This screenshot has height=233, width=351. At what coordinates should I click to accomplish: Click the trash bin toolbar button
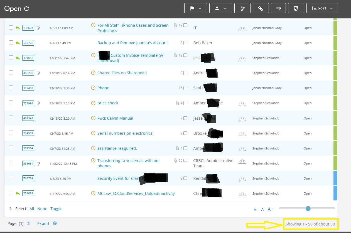coord(296,8)
